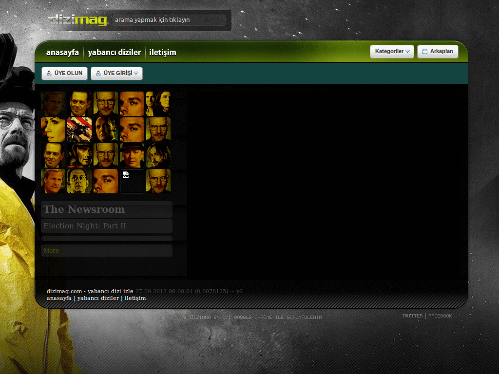Open the dimmed dark thumbnail in the grid
The image size is (499, 374).
pos(53,104)
